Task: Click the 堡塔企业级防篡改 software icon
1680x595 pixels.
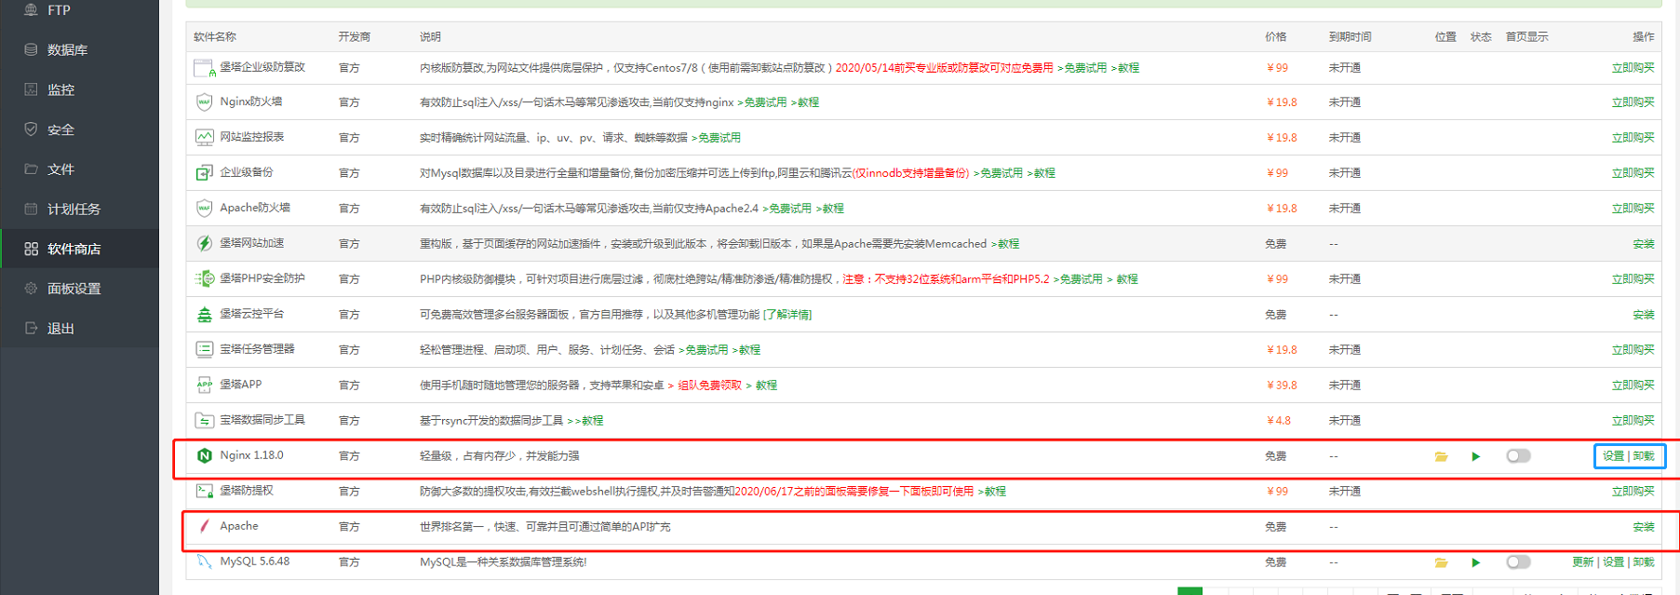Action: (205, 68)
